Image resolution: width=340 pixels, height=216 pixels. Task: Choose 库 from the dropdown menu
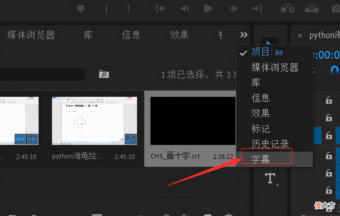pyautogui.click(x=275, y=83)
